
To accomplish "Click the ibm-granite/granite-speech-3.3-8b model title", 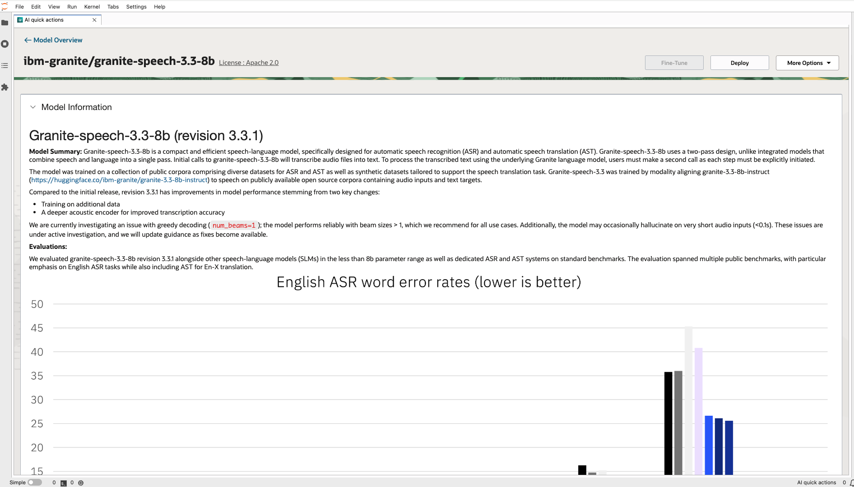I will [119, 61].
